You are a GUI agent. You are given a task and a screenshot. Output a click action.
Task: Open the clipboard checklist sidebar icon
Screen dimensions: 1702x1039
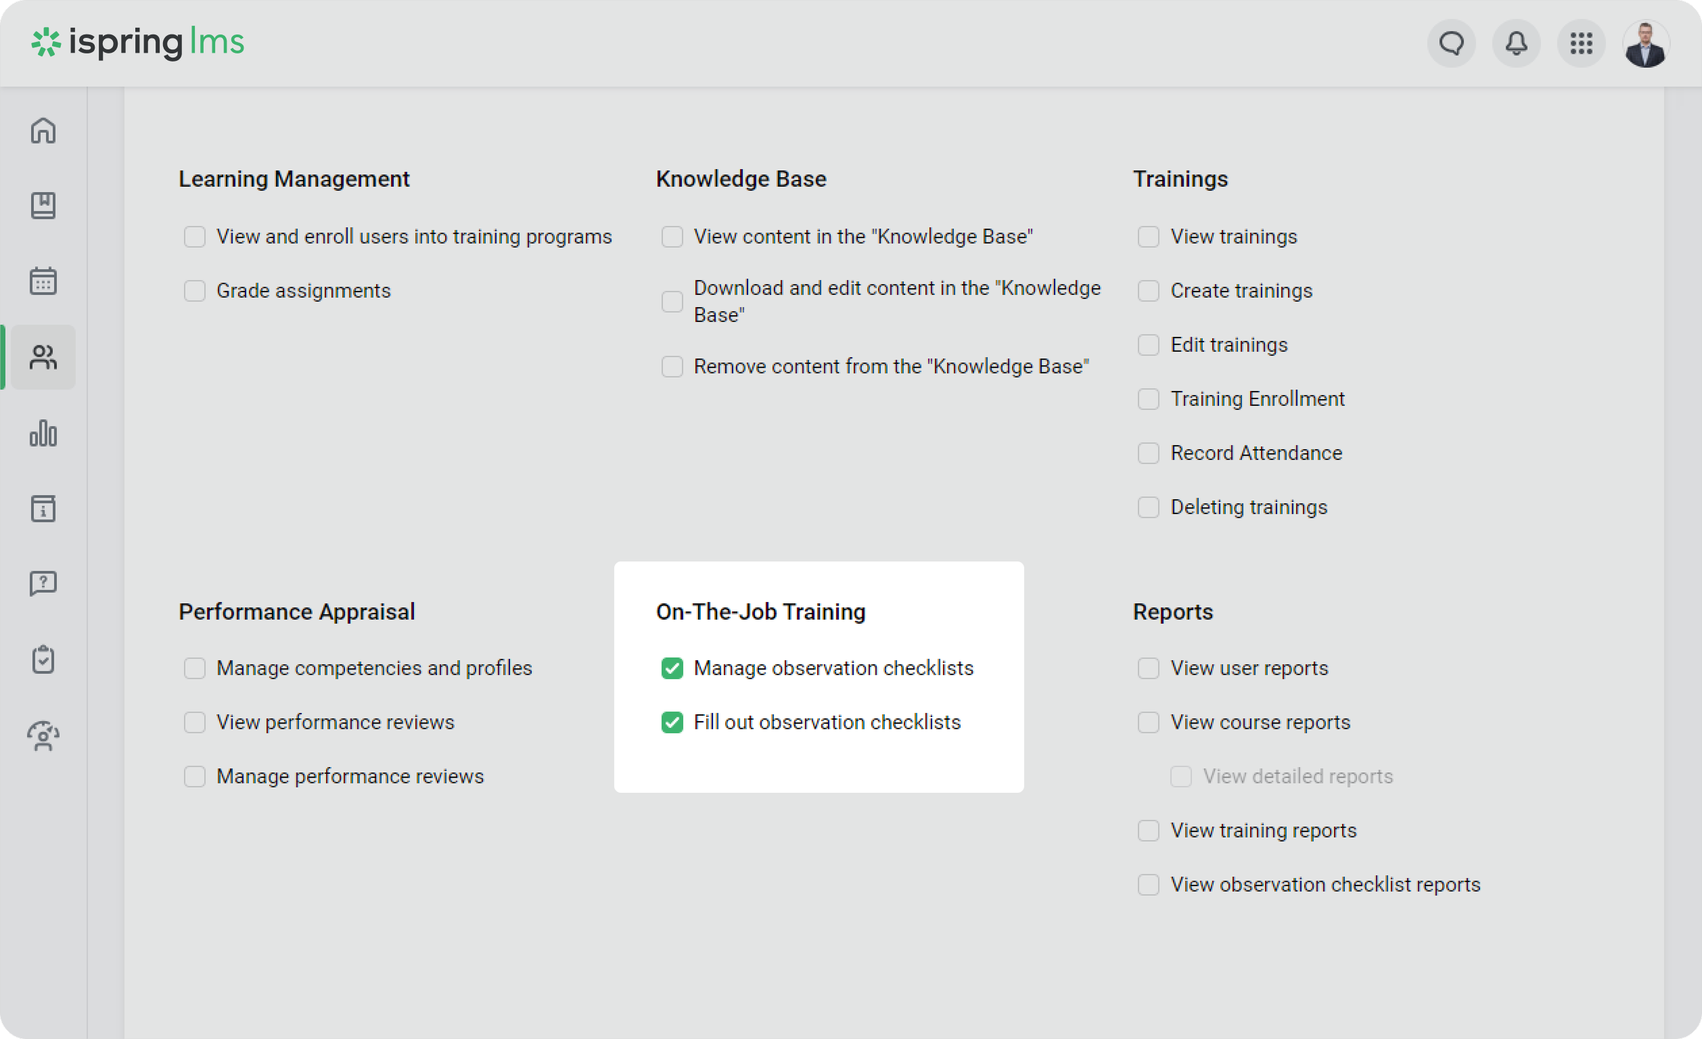pos(43,660)
